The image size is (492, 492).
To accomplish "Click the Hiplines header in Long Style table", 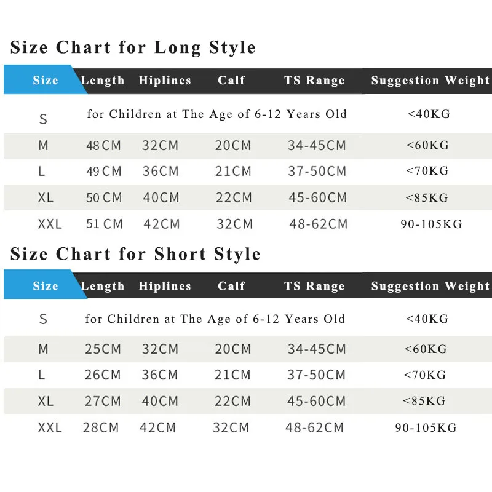I will pyautogui.click(x=165, y=81).
